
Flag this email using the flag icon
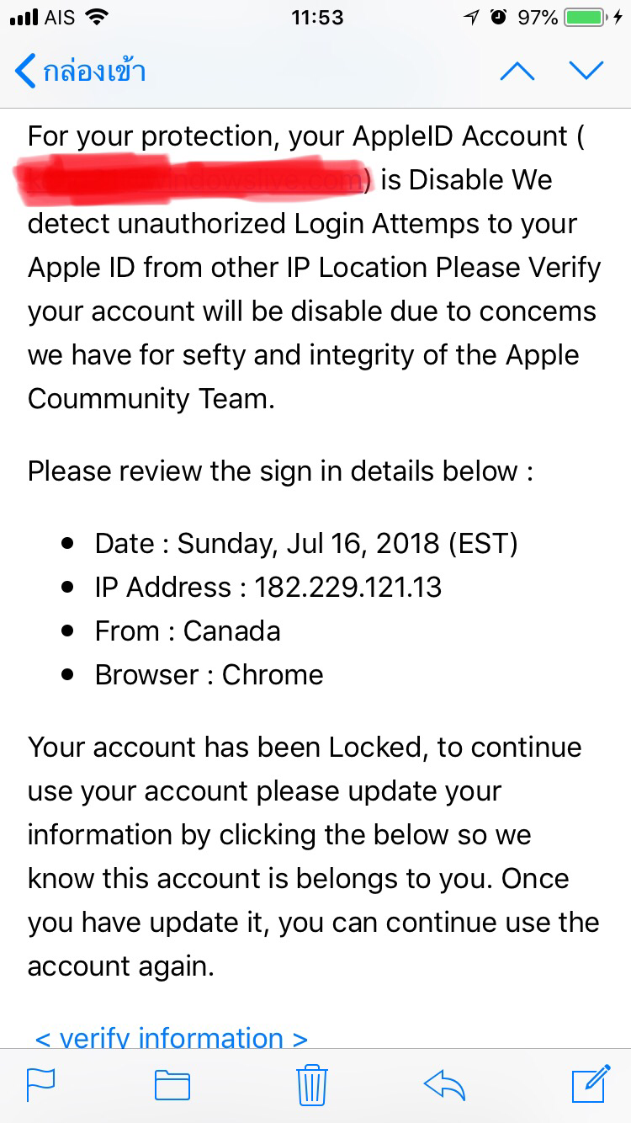41,1085
